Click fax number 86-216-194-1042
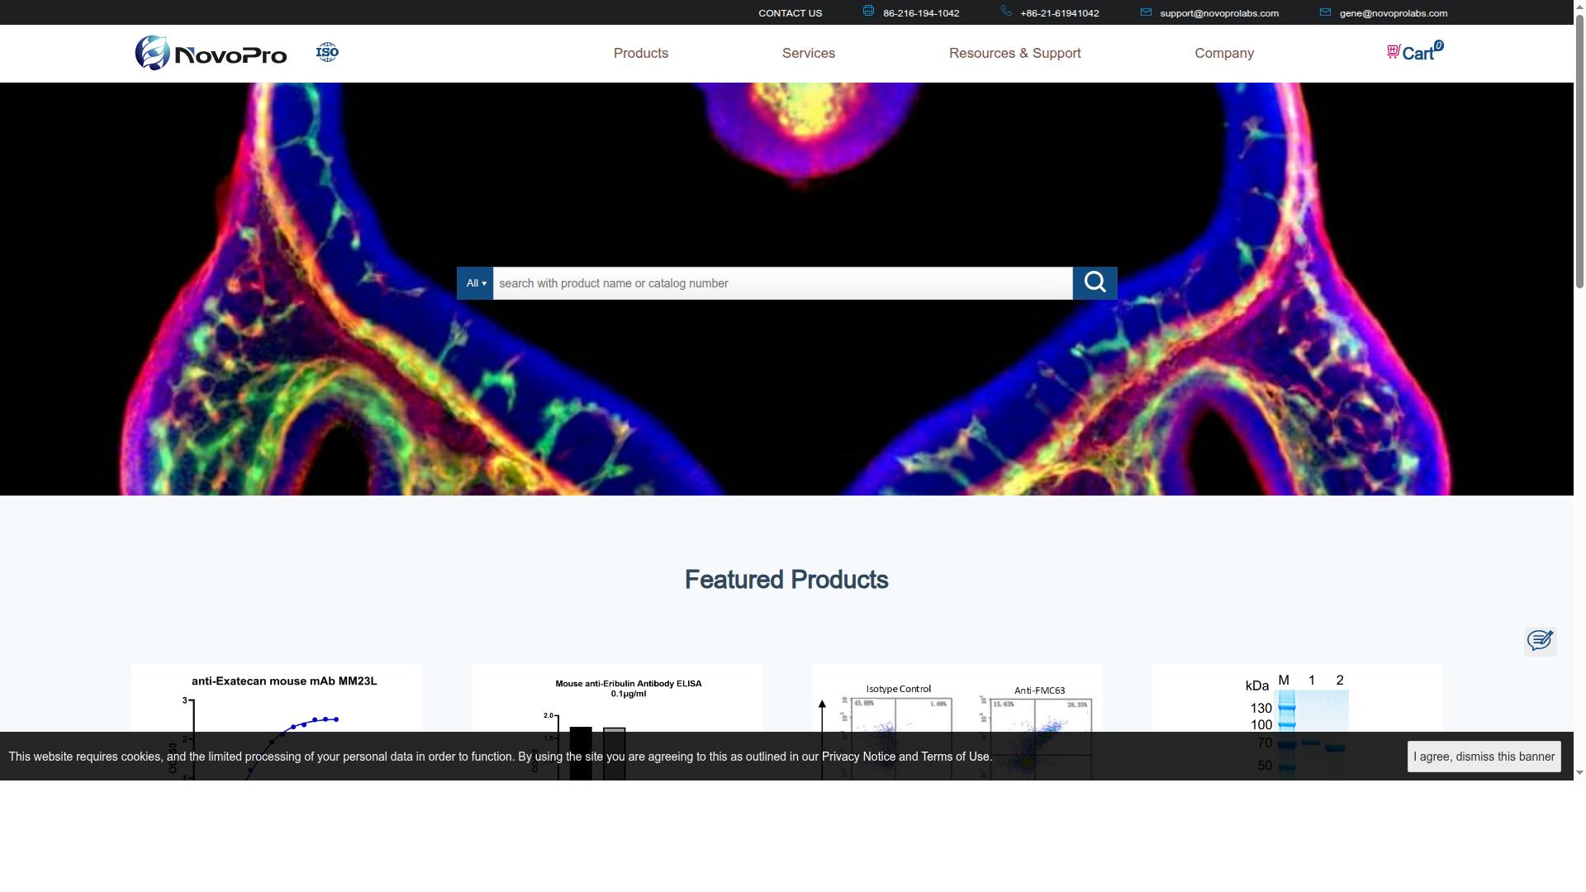The height and width of the screenshot is (892, 1586). pyautogui.click(x=921, y=13)
